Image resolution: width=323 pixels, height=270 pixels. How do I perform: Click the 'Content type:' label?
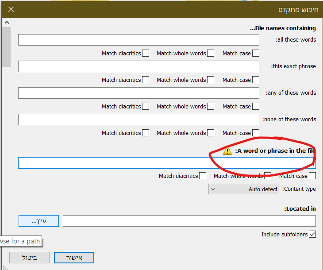click(299, 189)
